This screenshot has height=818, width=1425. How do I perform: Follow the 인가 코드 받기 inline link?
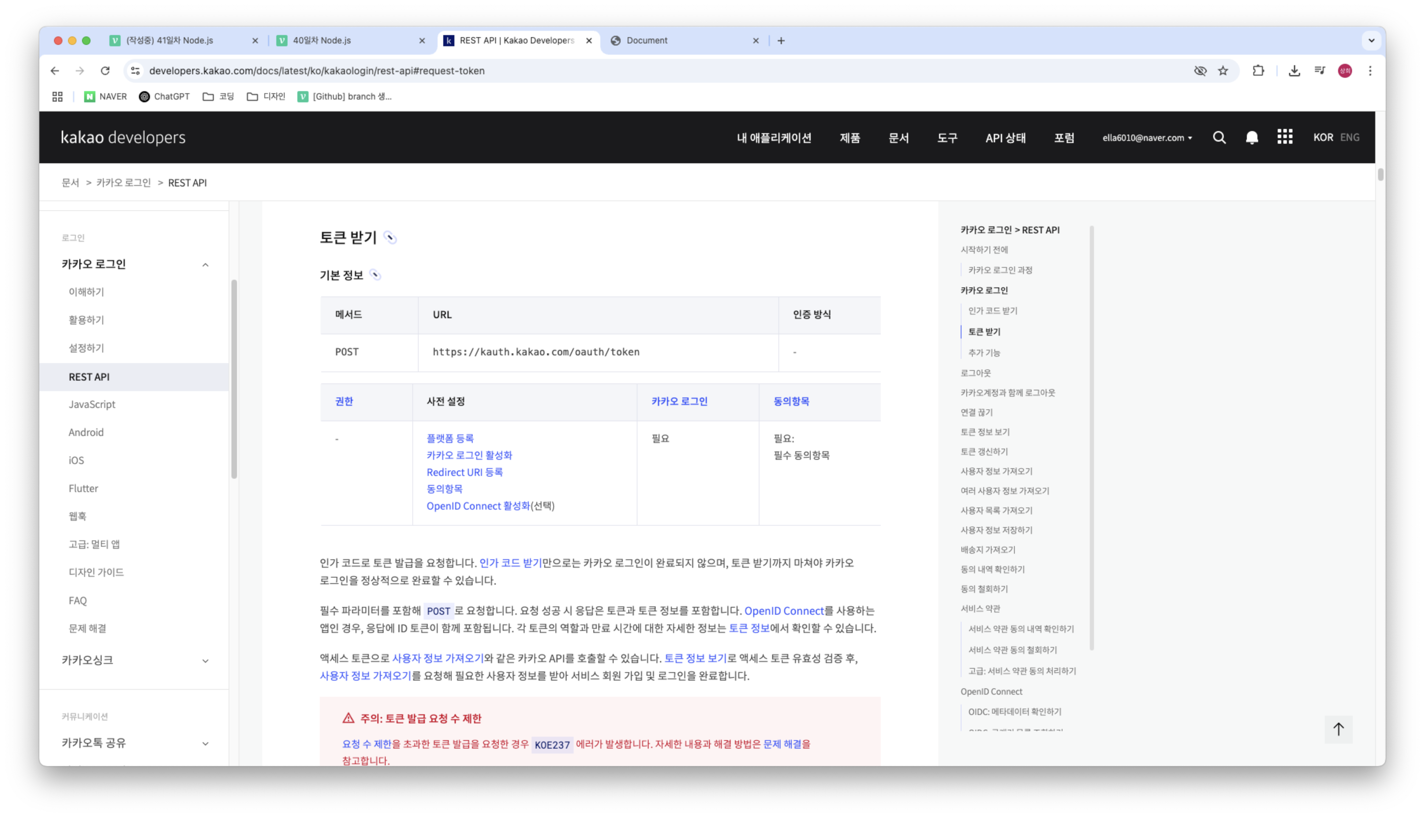tap(510, 563)
